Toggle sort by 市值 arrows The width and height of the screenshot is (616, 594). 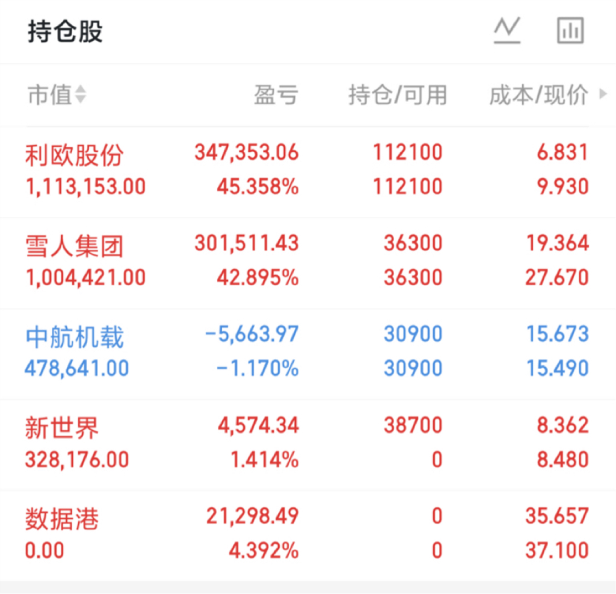point(80,96)
